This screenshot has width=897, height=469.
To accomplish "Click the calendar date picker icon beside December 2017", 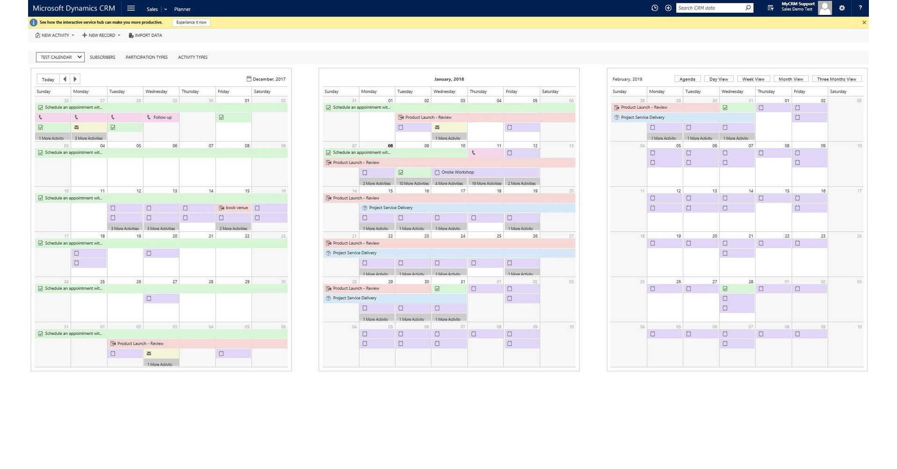I will 250,79.
